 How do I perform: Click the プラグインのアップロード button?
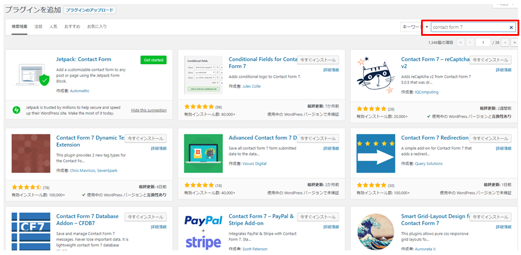click(90, 10)
